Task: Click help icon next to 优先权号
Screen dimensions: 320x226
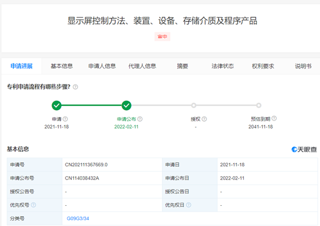Action: (x=34, y=205)
